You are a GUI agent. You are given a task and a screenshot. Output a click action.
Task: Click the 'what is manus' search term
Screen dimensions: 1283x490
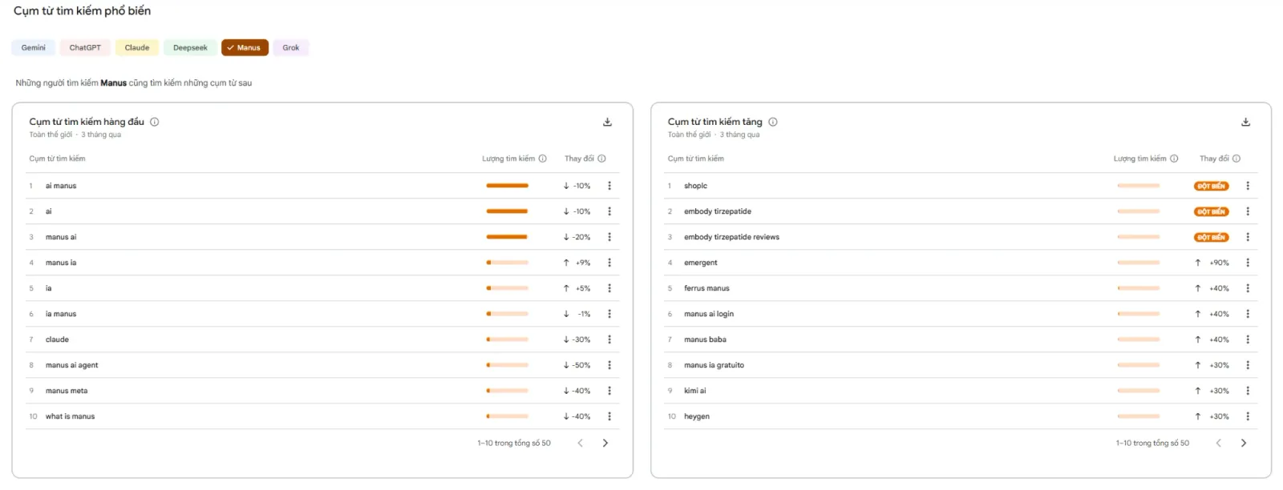[x=70, y=416]
